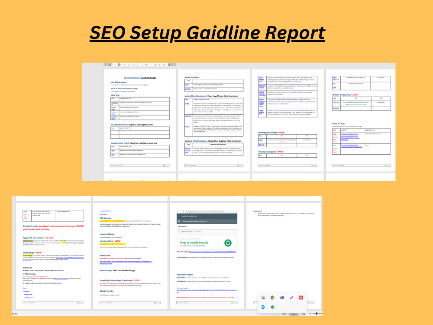
Task: Click the 'Page is mobile friendly' screenshot image
Action: pyautogui.click(x=207, y=230)
